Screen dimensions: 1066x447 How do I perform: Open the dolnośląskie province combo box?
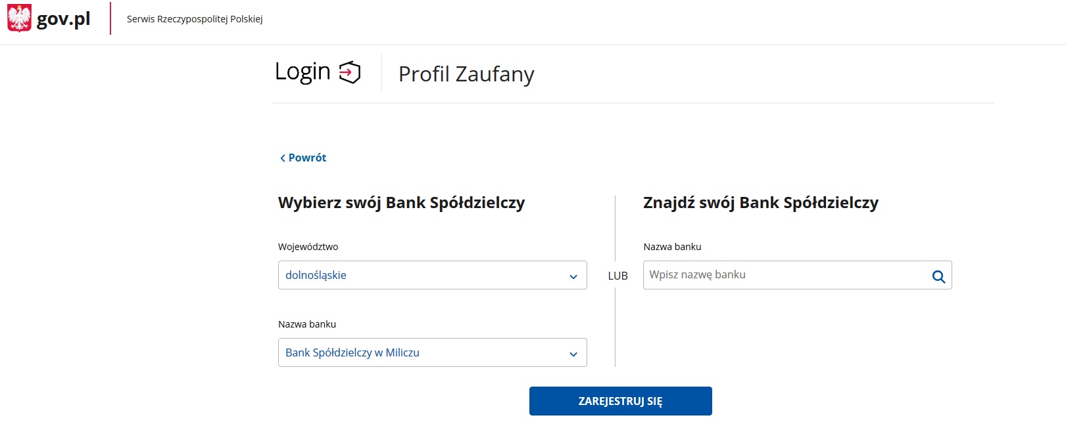click(432, 275)
